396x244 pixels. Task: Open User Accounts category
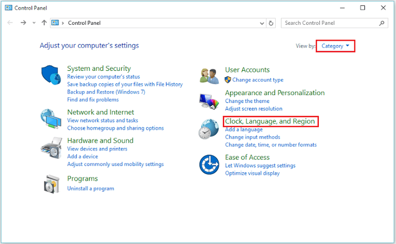point(247,70)
